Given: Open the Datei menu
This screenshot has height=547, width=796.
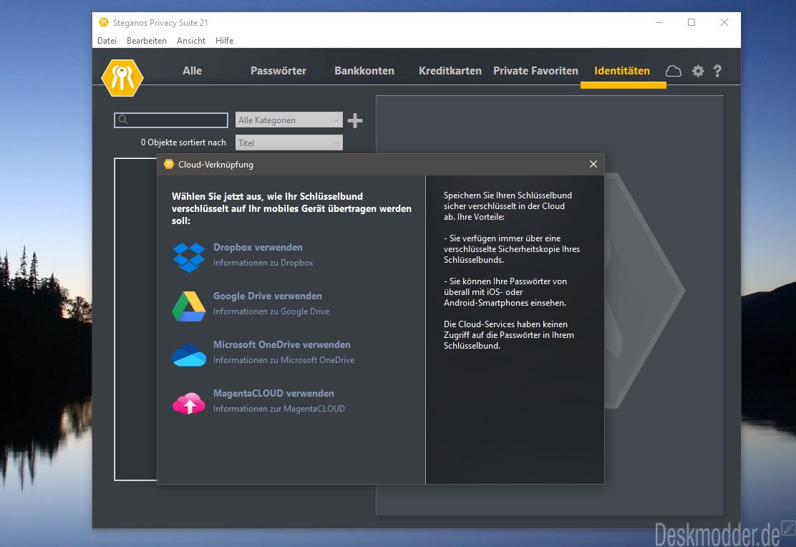Looking at the screenshot, I should tap(107, 41).
